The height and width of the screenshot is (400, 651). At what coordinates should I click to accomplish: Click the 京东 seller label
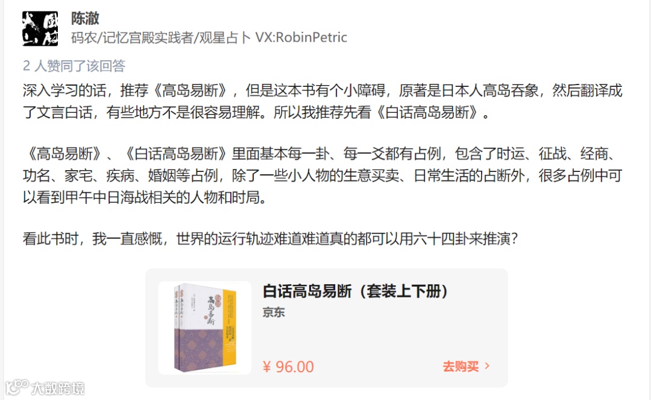click(274, 313)
